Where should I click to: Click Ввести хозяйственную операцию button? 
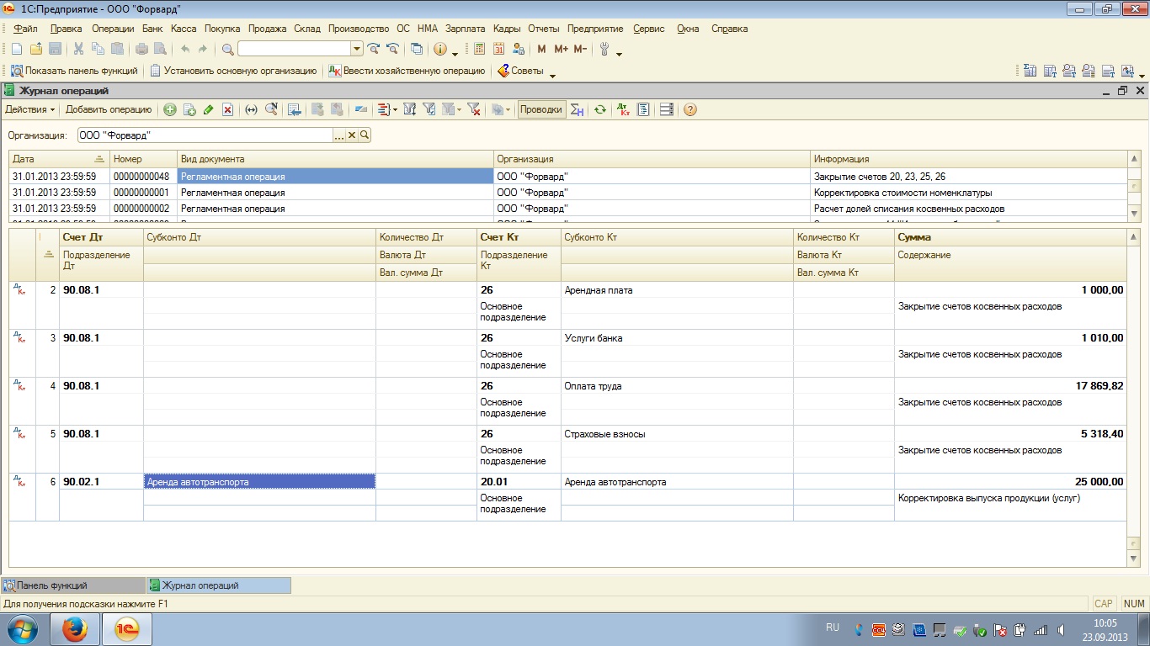point(407,71)
